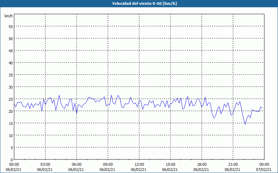The image size is (278, 173).
Task: Click the 45 y-axis label
Action: [x=11, y=51]
